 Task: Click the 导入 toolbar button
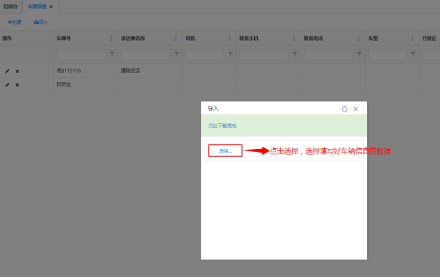[x=41, y=22]
